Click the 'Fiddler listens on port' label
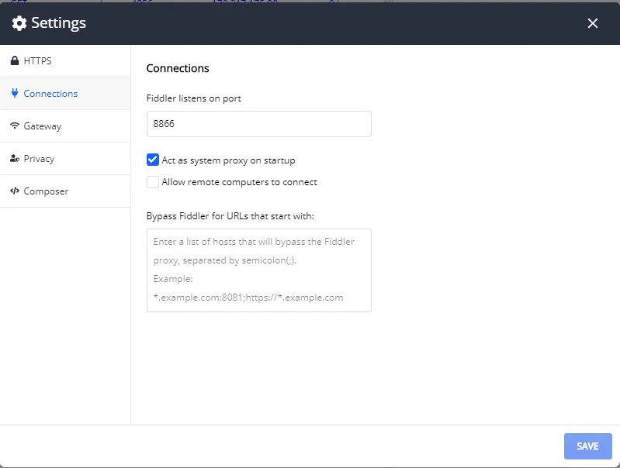620x468 pixels. [x=194, y=98]
